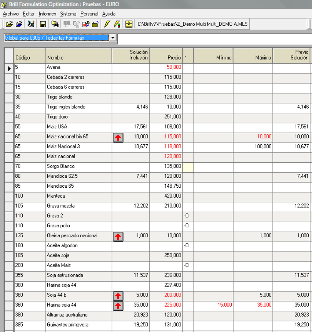This screenshot has height=332, width=312.
Task: Click the pencil-and-ruler edit icon in the toolbar
Action: 31,24
